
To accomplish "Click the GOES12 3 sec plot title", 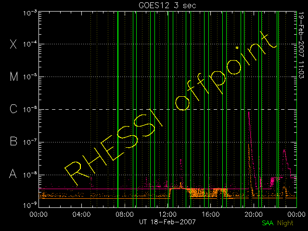I will [x=167, y=5].
